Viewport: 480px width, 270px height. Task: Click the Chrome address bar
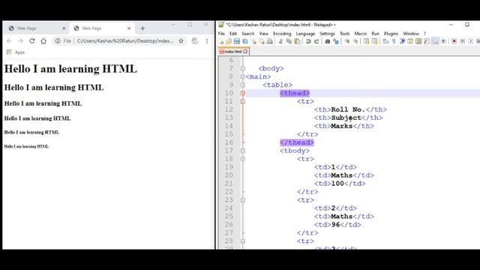click(119, 40)
